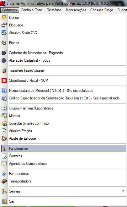Screen dimensions: 127x207
Task: Expand the Senhas submenu arrow
Action: tap(123, 191)
